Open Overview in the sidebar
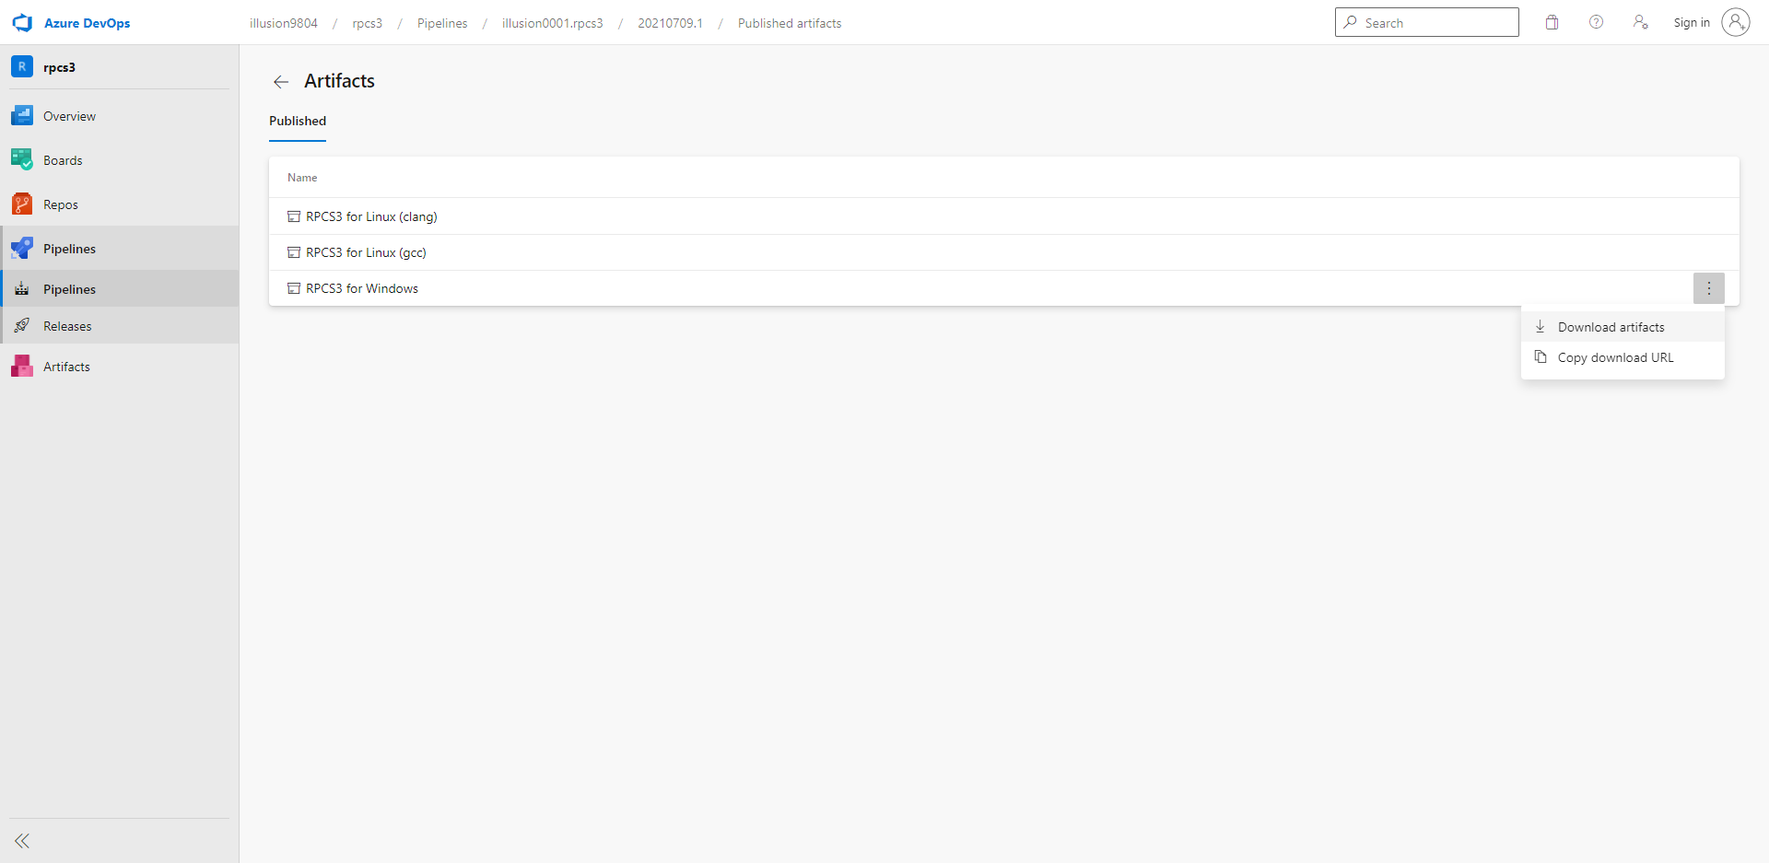The image size is (1769, 863). [120, 116]
